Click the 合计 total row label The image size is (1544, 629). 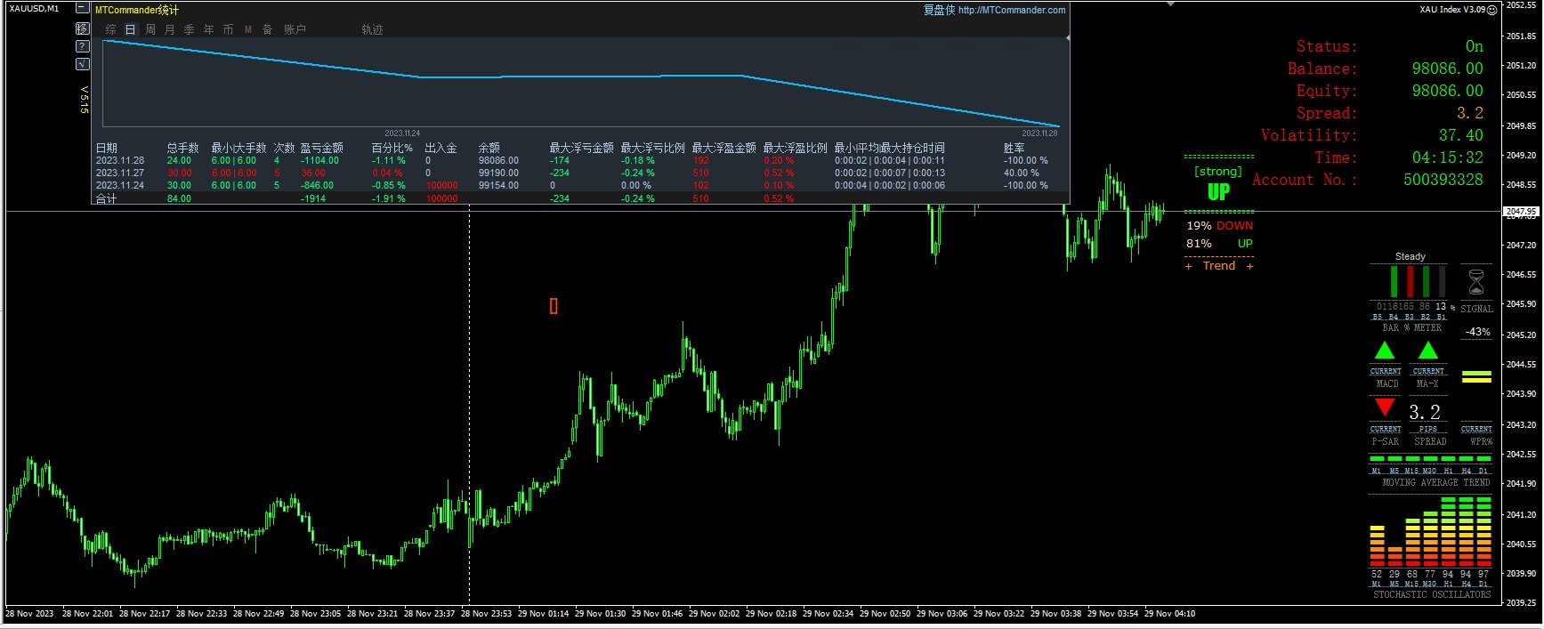[x=107, y=198]
